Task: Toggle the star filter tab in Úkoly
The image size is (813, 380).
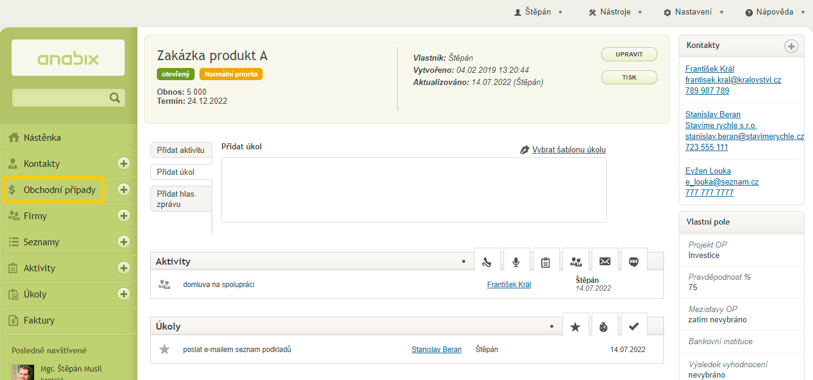Action: 575,327
